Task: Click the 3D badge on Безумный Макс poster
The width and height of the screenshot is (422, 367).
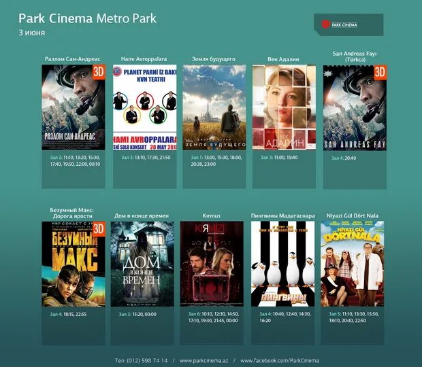Action: pyautogui.click(x=99, y=229)
